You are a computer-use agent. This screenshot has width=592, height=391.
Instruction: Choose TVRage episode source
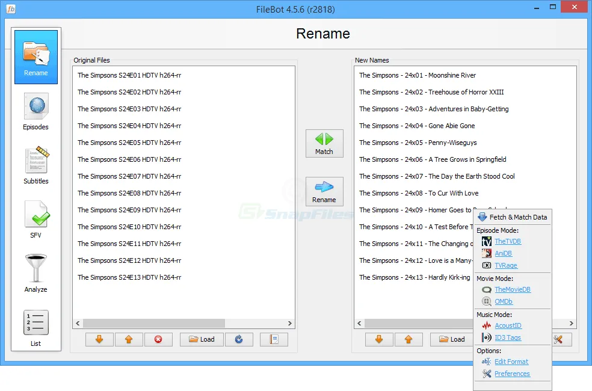506,265
